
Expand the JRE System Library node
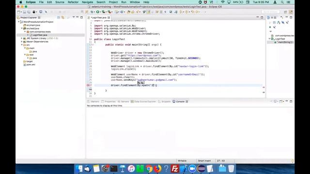click(22, 38)
